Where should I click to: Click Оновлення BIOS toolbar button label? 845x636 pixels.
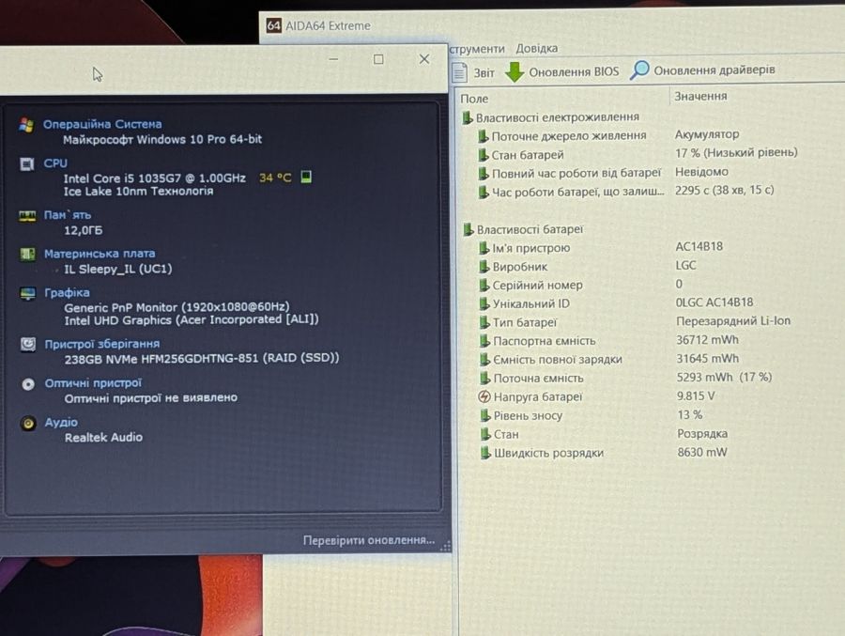[574, 71]
